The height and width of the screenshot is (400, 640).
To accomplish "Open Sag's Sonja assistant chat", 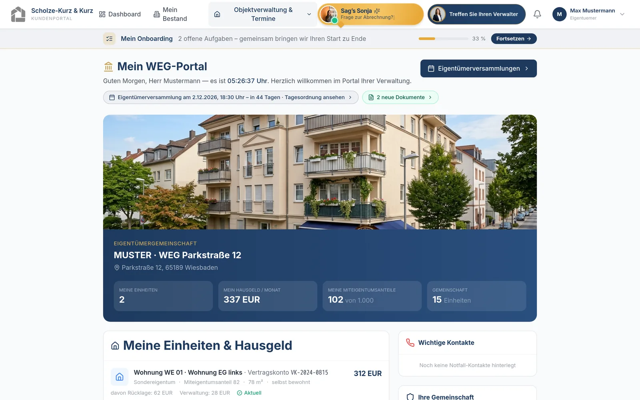I will point(371,14).
